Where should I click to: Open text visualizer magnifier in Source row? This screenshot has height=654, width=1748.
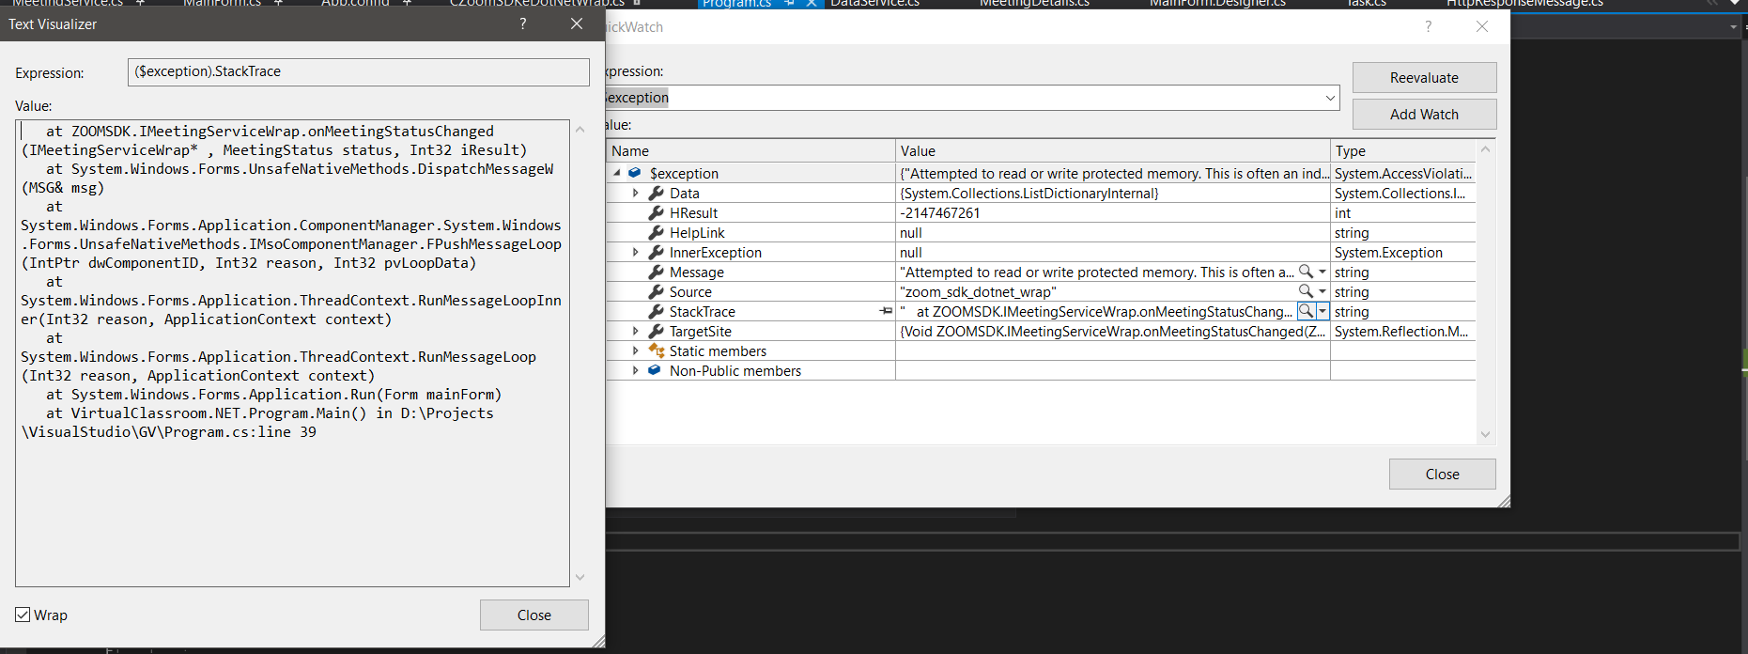[x=1306, y=291]
